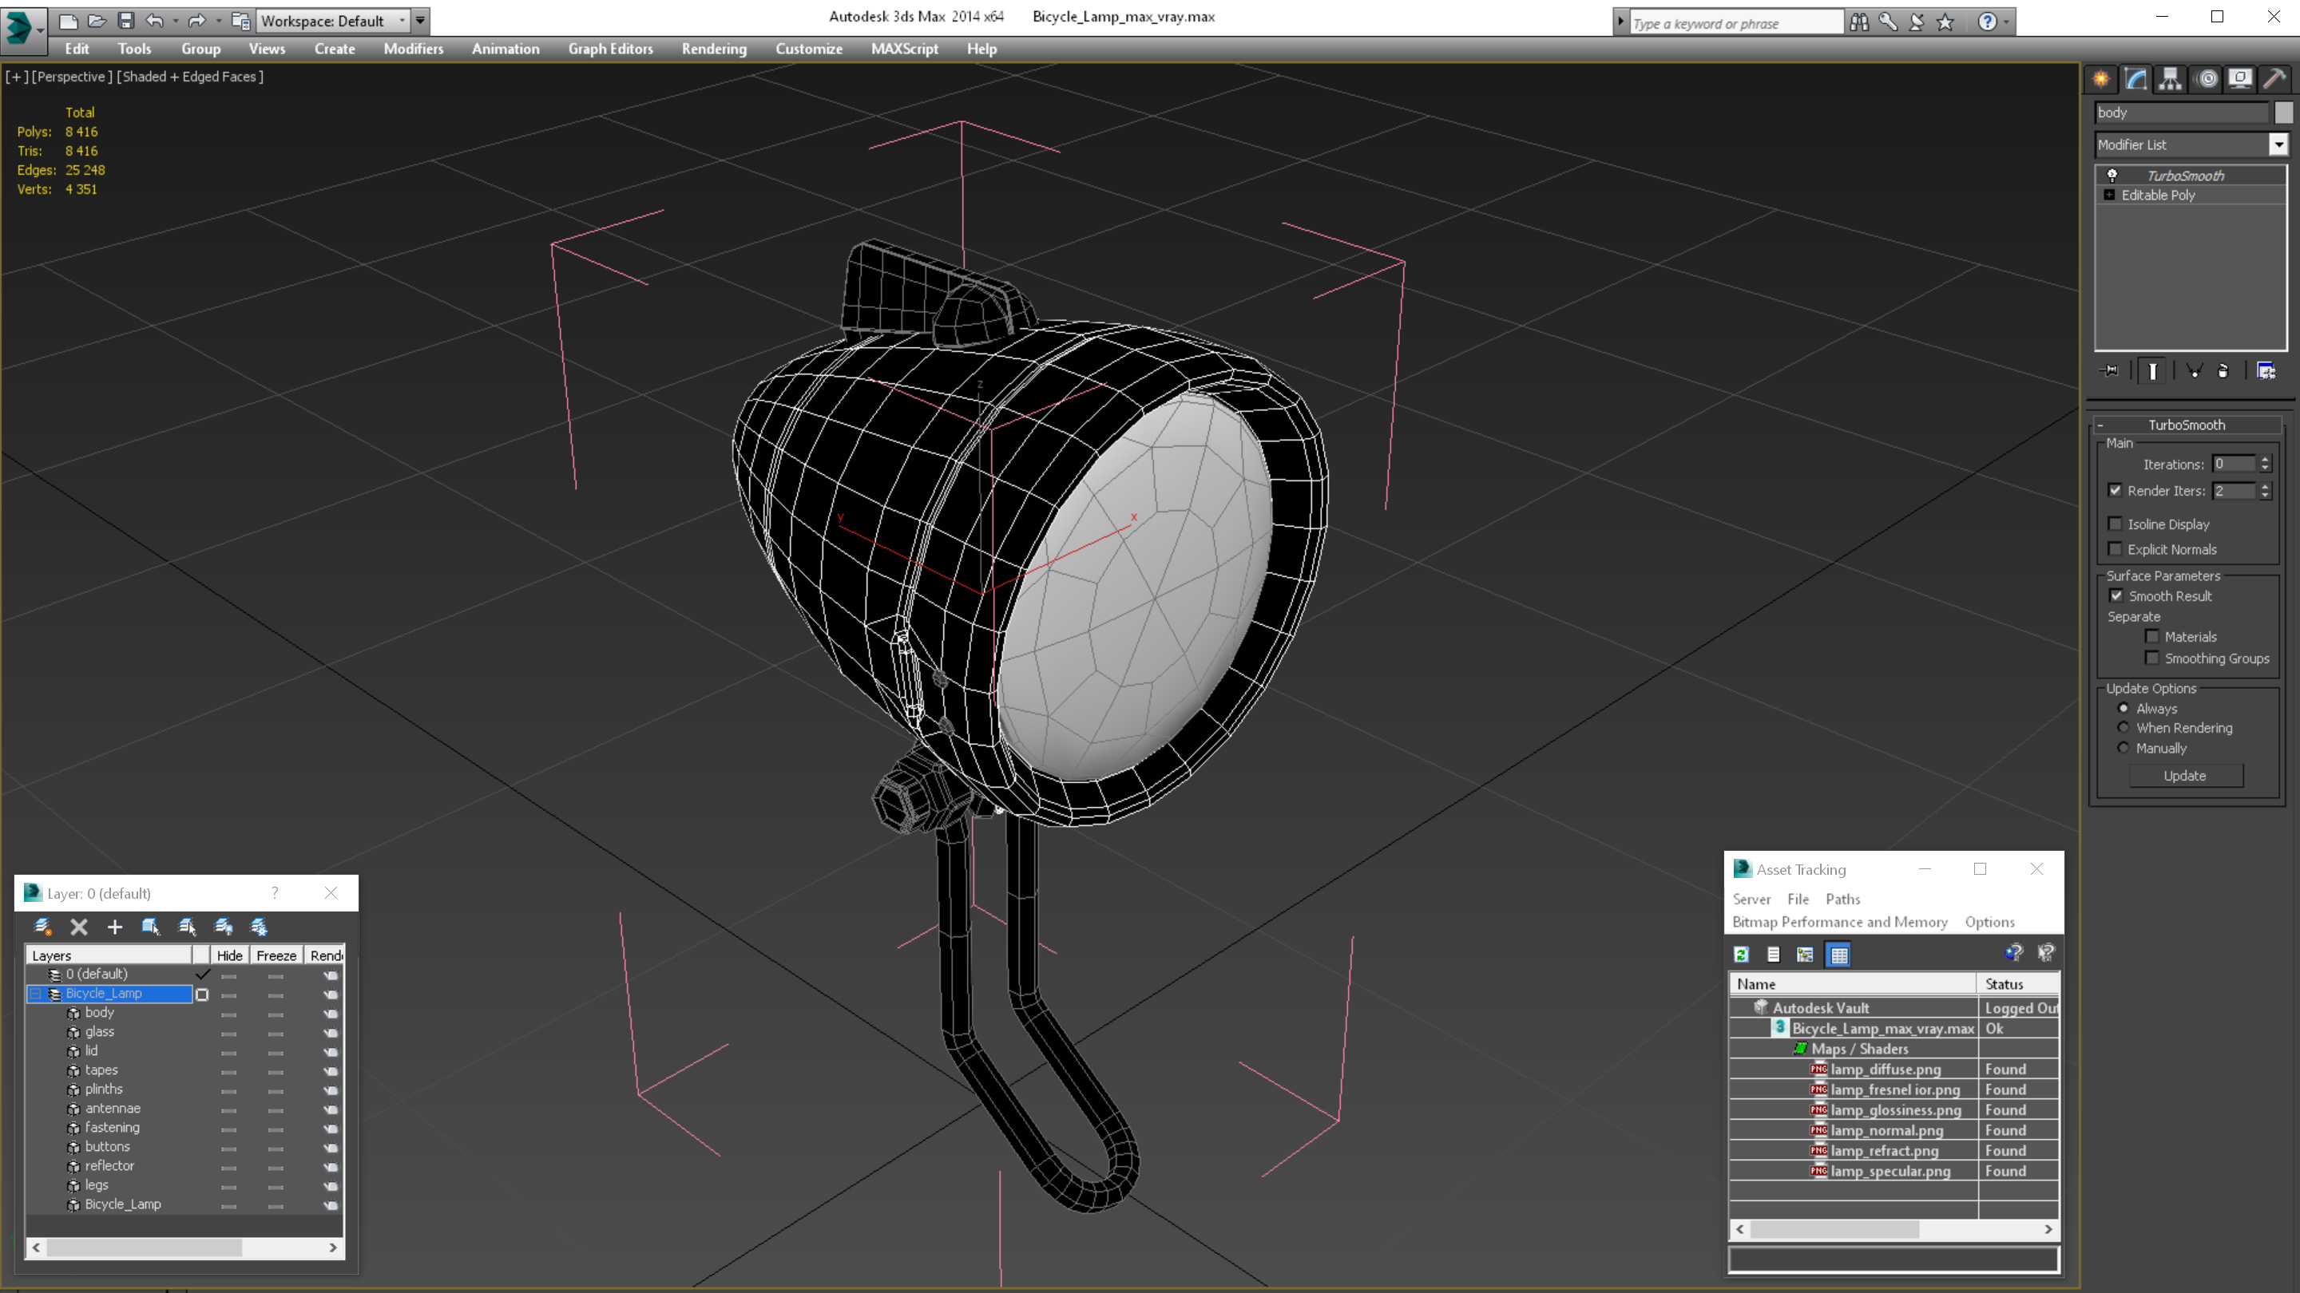Open the Utilities hammer panel tab

click(x=2274, y=78)
